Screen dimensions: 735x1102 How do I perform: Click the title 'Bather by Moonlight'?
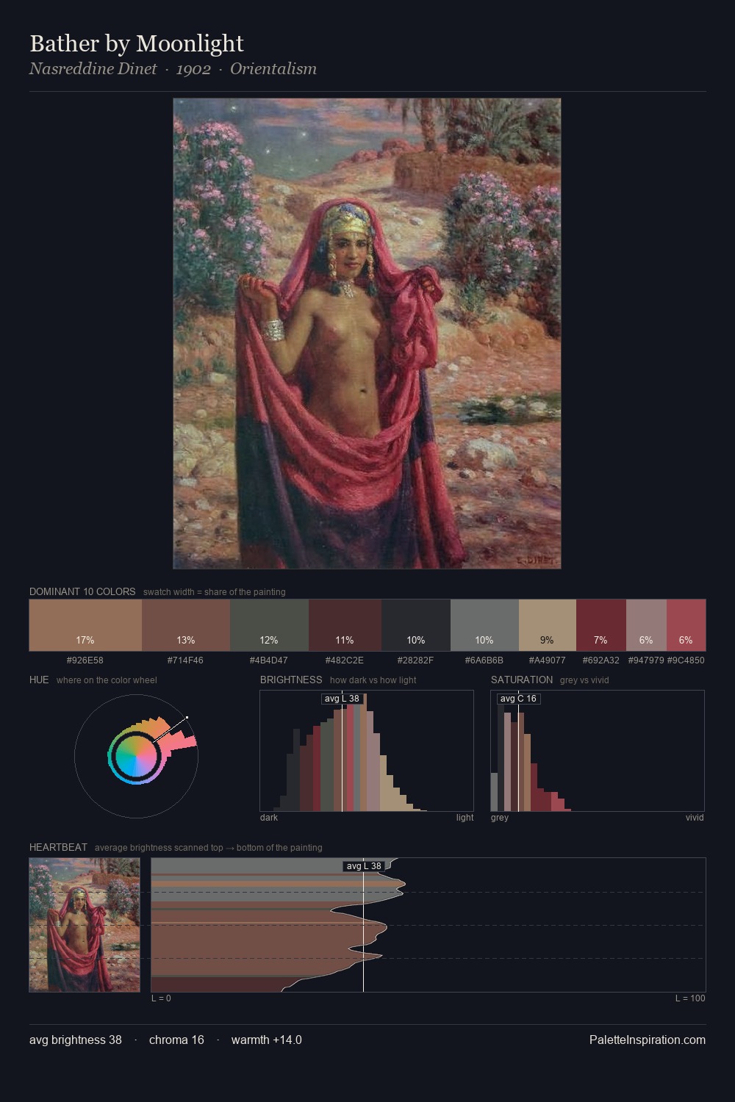tap(137, 43)
